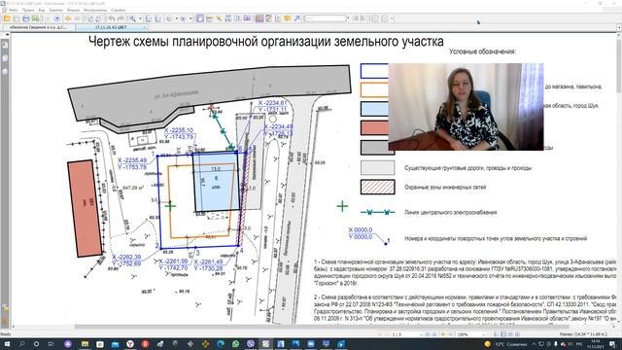Click the coordinate label 'X -2261,99'
Viewport: 622px width, 350px height.
pyautogui.click(x=173, y=262)
